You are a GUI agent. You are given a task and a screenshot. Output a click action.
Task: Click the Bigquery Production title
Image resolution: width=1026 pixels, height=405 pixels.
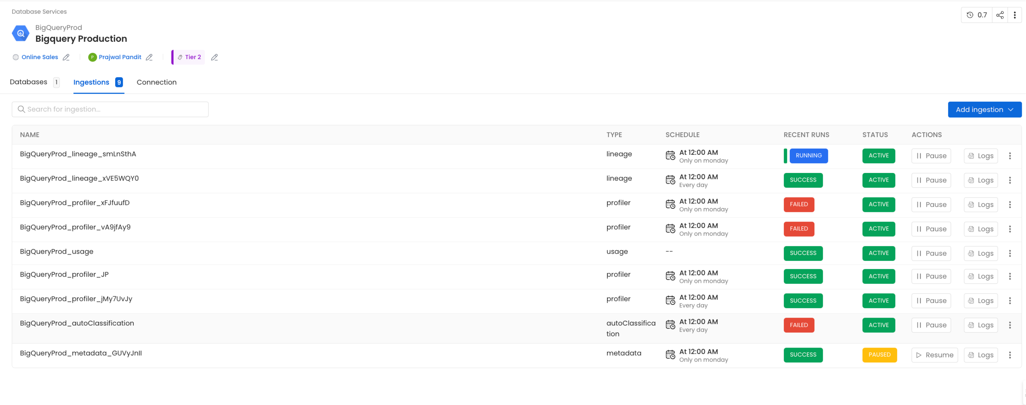[81, 39]
